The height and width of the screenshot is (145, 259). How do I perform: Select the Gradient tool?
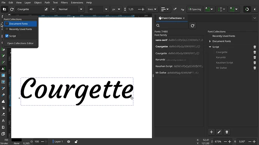tap(3, 75)
